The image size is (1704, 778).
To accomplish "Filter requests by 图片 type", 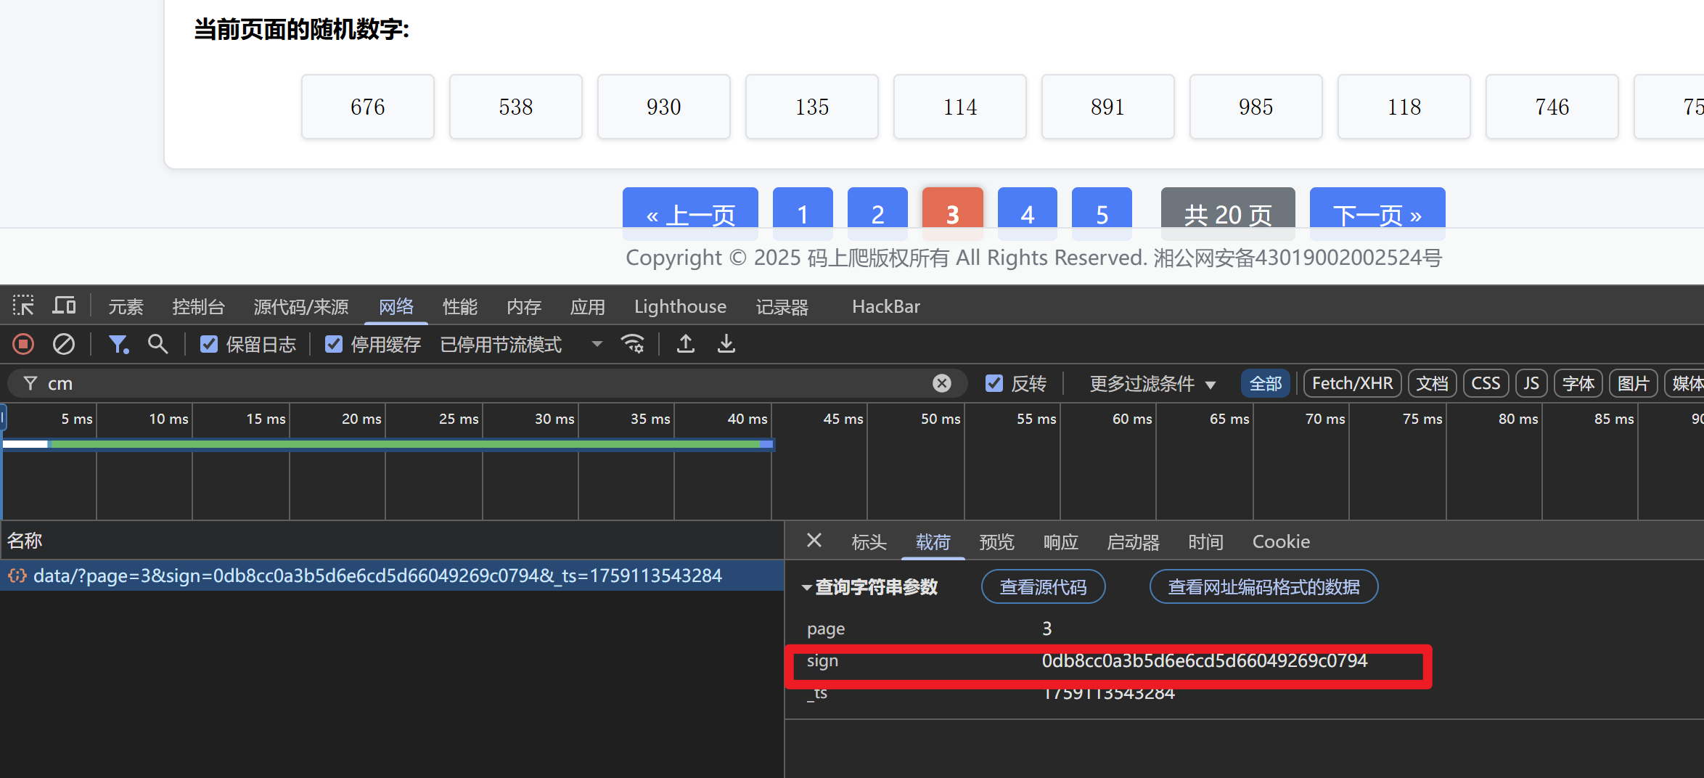I will coord(1634,383).
